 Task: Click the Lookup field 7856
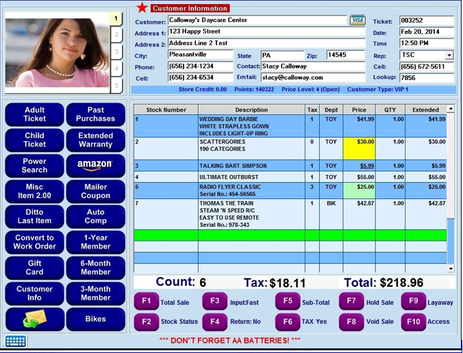pyautogui.click(x=427, y=78)
